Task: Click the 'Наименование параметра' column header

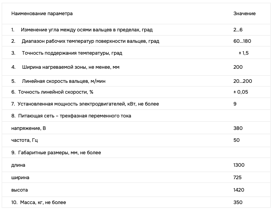Action: (x=42, y=14)
